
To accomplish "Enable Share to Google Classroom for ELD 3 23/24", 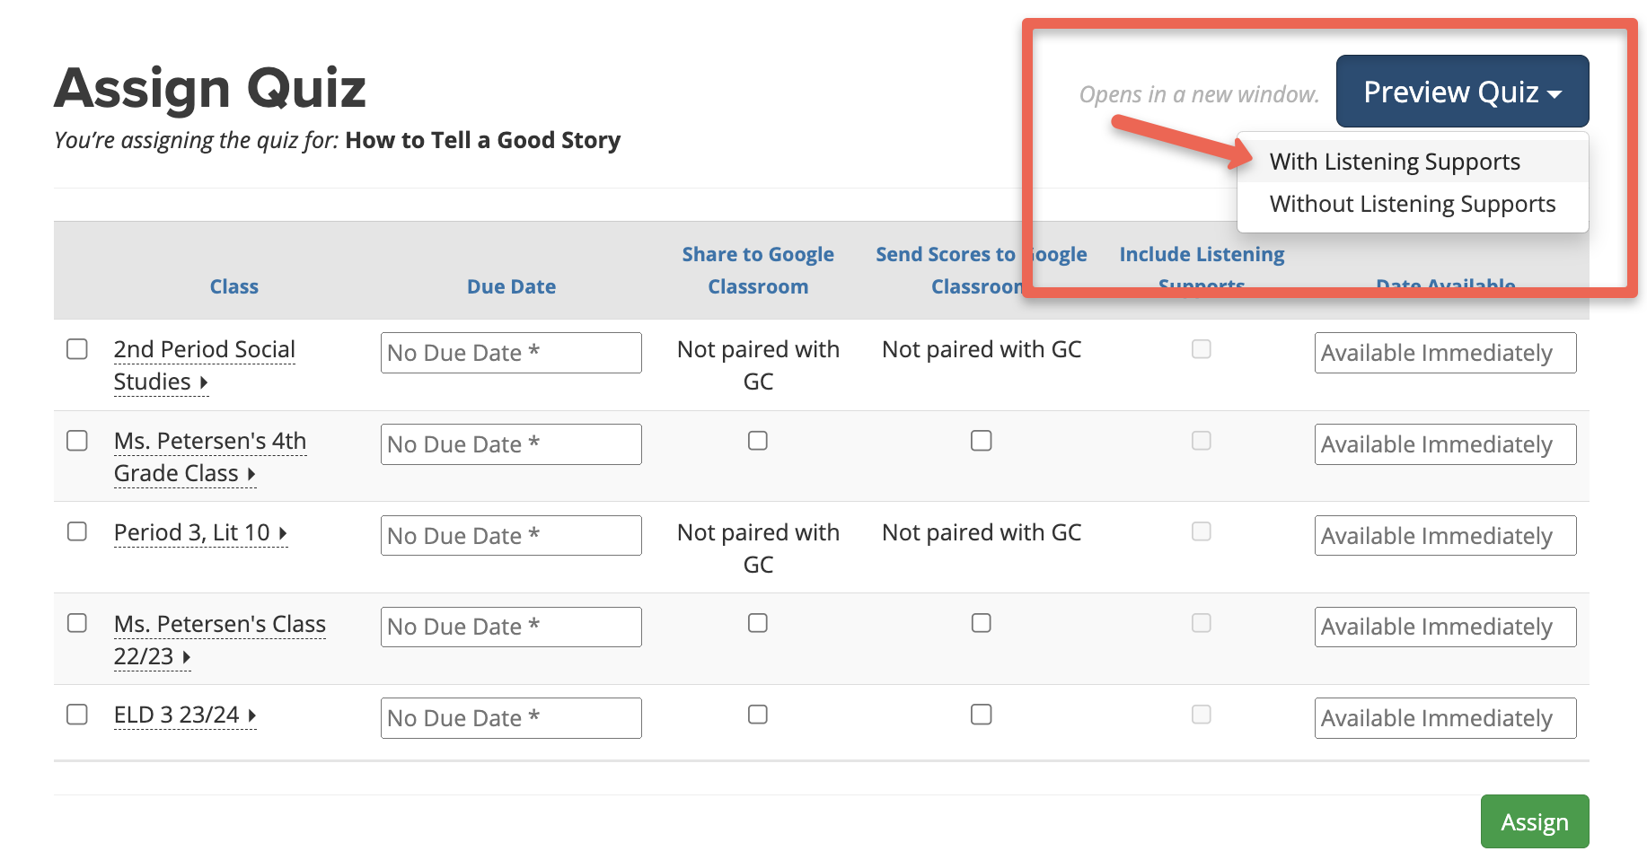I will (x=758, y=715).
